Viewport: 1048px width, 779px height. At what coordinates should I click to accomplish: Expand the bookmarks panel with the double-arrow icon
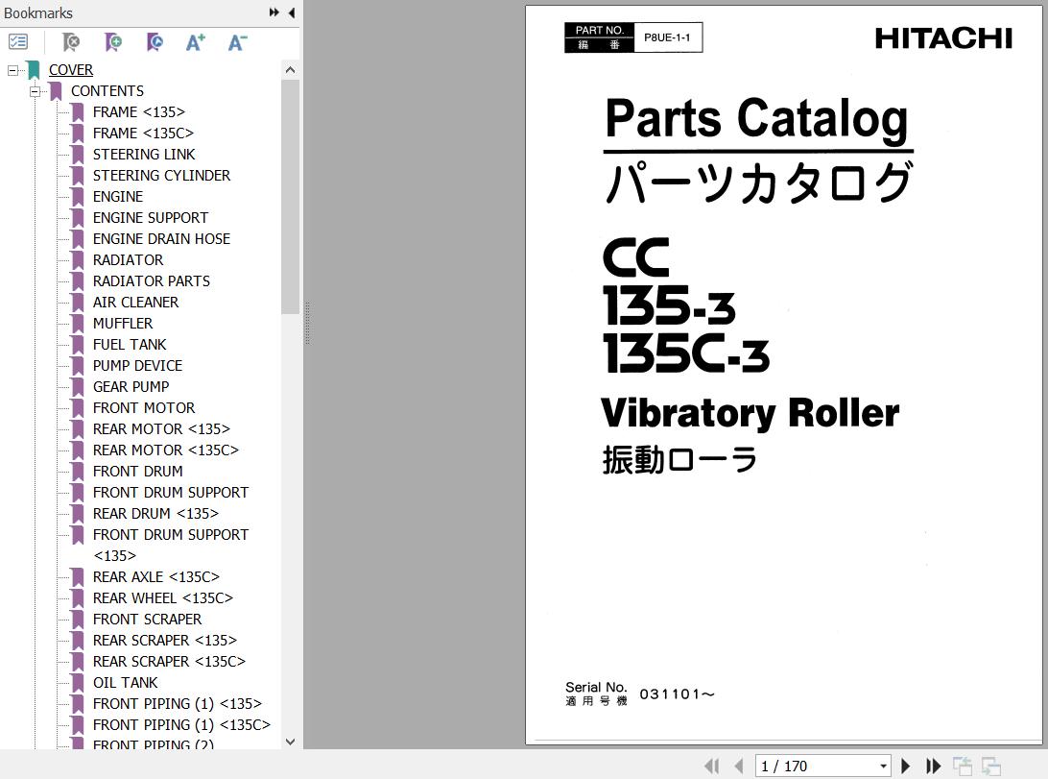point(274,12)
